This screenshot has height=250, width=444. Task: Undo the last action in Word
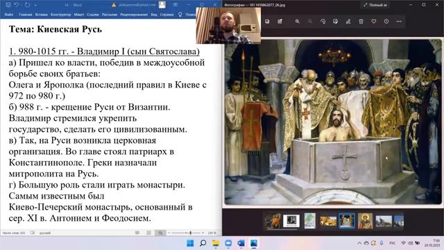pyautogui.click(x=17, y=5)
